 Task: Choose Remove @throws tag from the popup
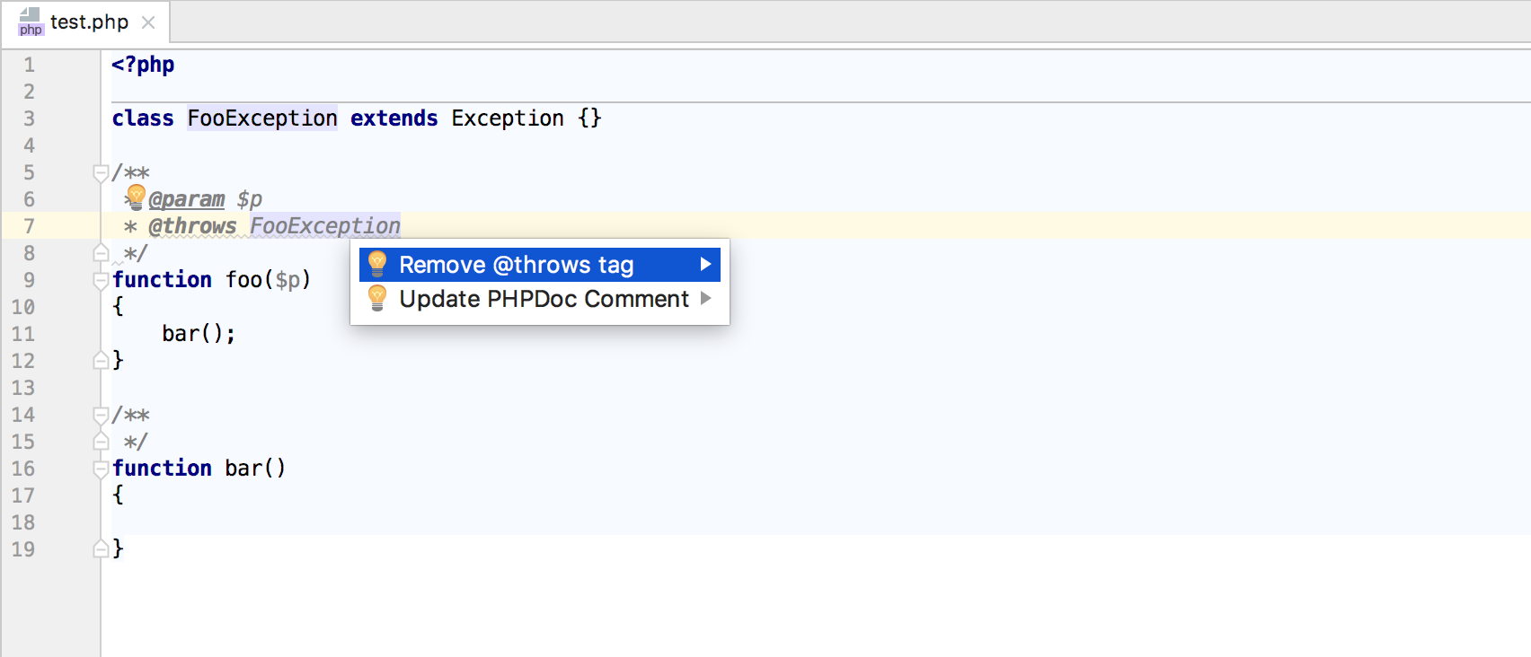coord(517,265)
